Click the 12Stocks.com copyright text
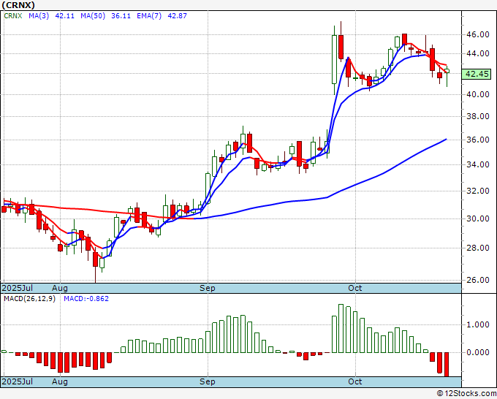The width and height of the screenshot is (497, 399). pyautogui.click(x=466, y=393)
